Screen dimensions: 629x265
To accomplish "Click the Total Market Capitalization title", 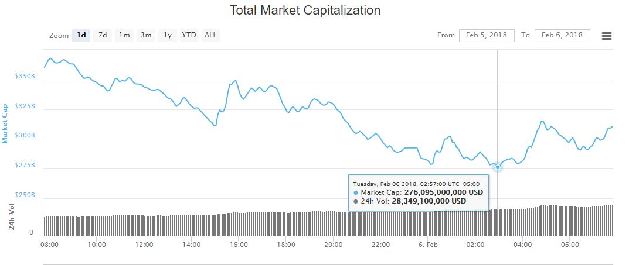I will [x=305, y=11].
